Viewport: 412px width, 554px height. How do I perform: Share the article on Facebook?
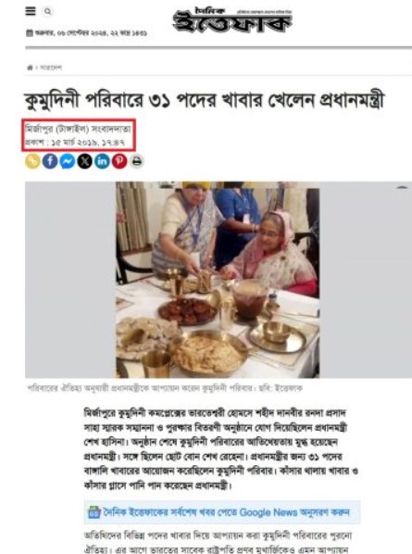(x=50, y=161)
